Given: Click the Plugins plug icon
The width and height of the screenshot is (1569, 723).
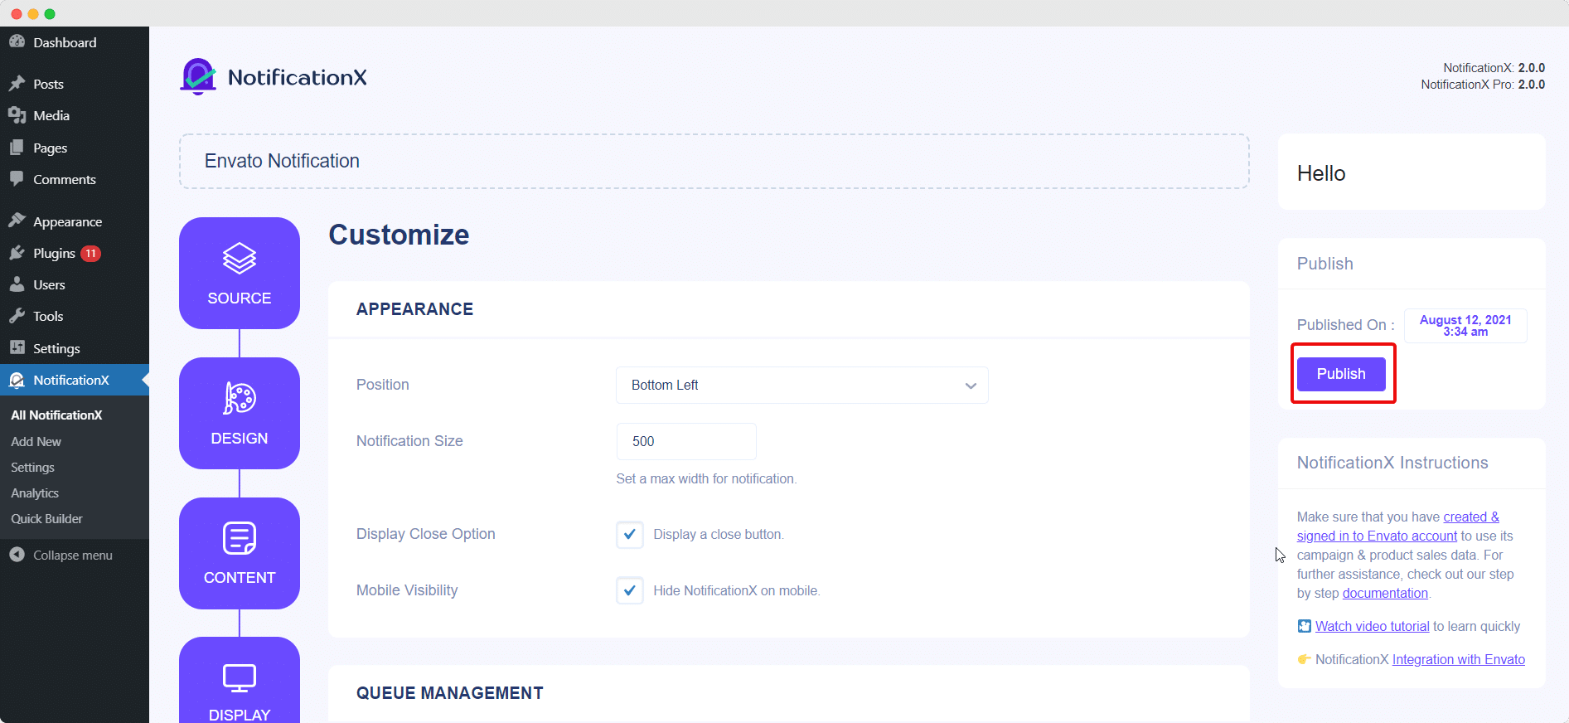Looking at the screenshot, I should [x=17, y=253].
